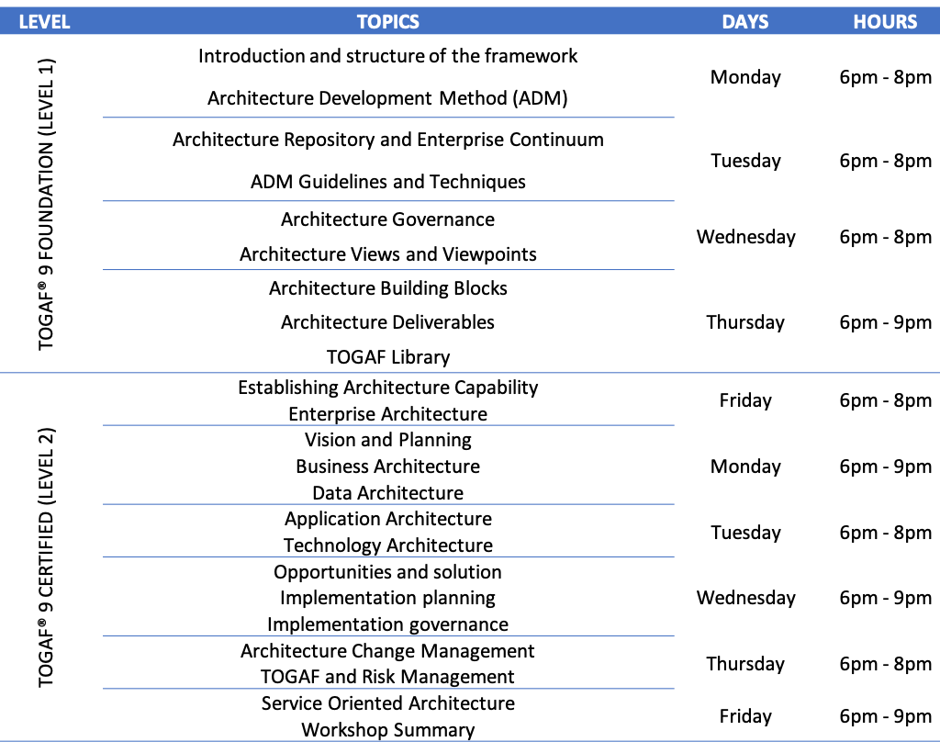
Task: Click the second section's LEVEL cell
Action: [x=50, y=557]
